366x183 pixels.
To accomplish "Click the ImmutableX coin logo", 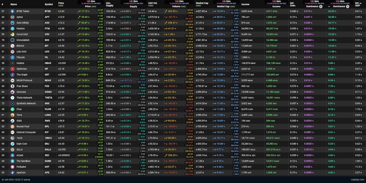I will (x=13, y=40).
